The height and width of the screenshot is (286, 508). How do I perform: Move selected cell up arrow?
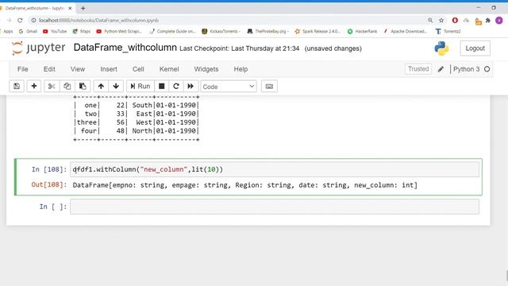(x=101, y=87)
